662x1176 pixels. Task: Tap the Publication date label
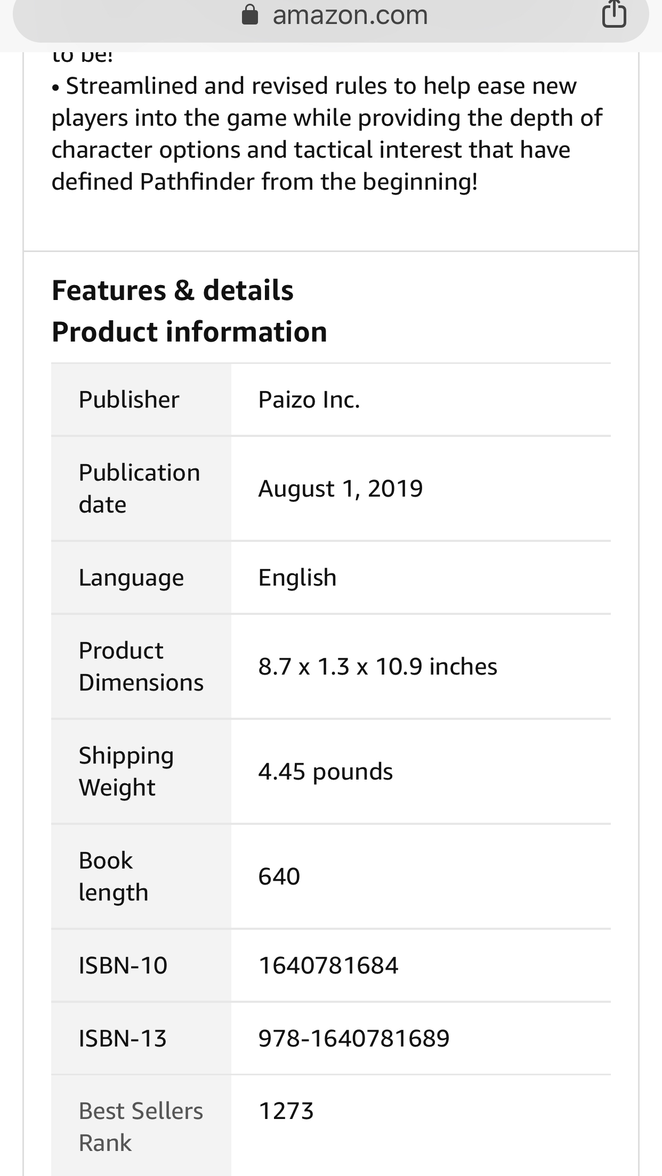139,488
